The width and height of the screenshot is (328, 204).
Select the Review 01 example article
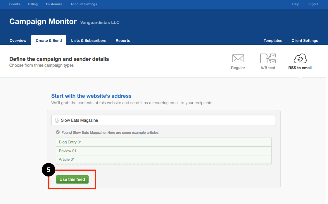pos(164,151)
